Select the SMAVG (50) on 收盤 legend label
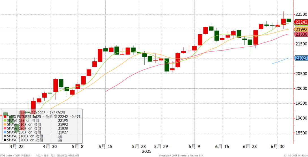Screen dimensions: 308x157 (24, 132)
